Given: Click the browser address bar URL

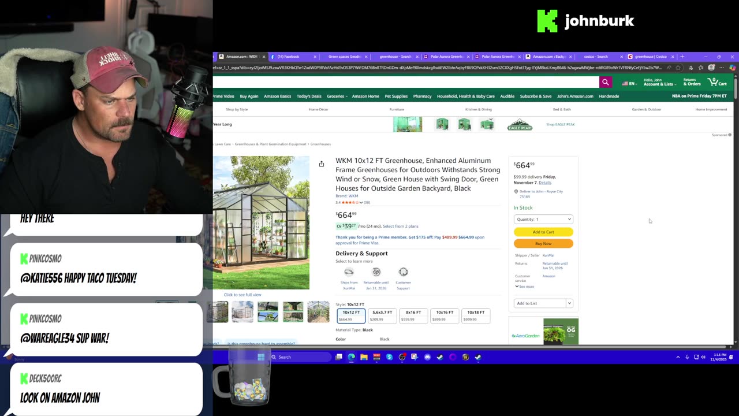Looking at the screenshot, I should [439, 68].
